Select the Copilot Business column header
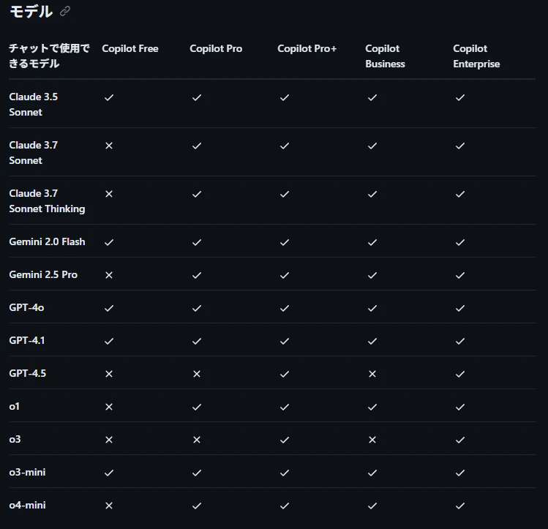Viewport: 548px width, 529px height. pos(385,56)
